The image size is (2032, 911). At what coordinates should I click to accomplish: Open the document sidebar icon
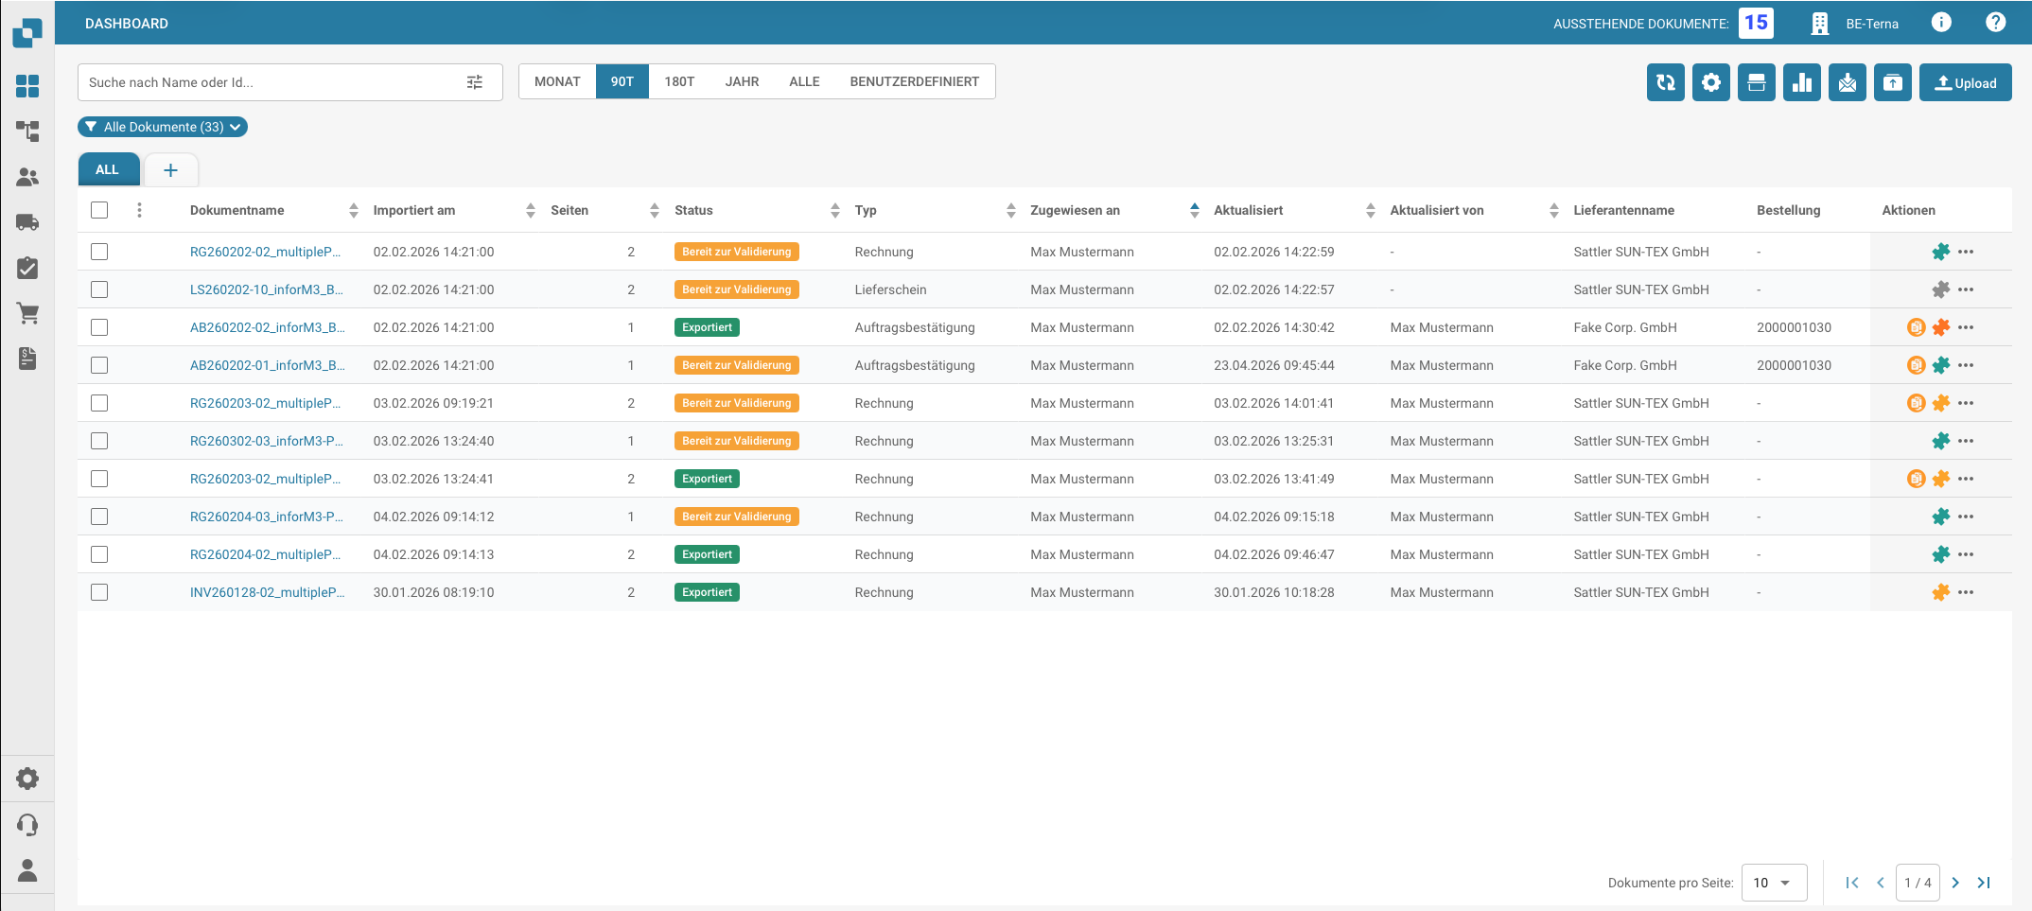[x=27, y=359]
